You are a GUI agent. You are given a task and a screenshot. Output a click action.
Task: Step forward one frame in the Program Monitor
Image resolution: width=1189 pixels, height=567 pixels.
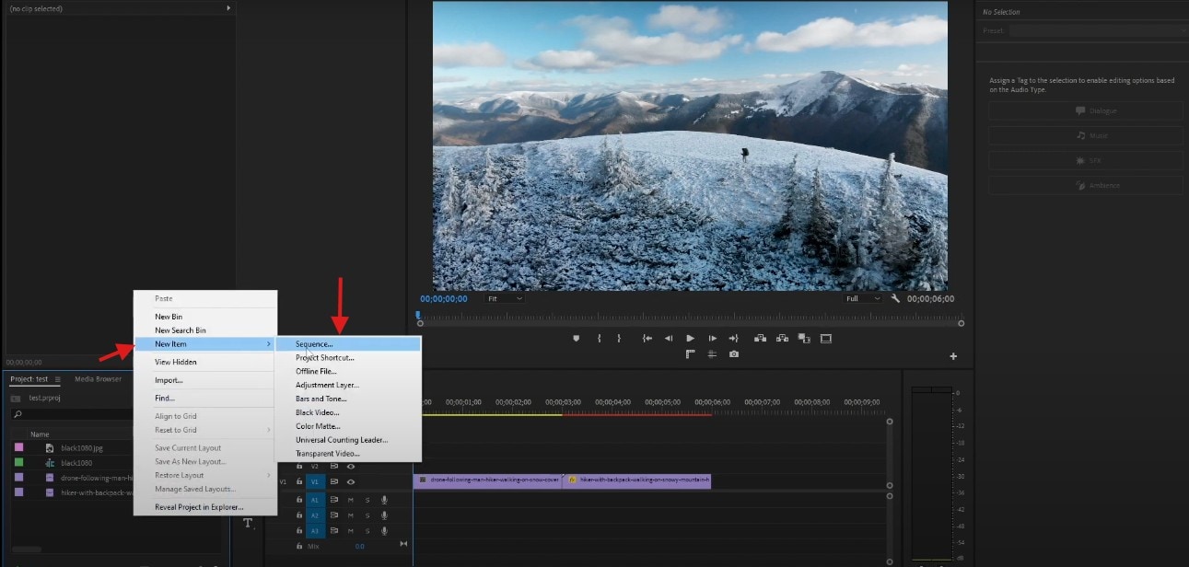coord(713,338)
